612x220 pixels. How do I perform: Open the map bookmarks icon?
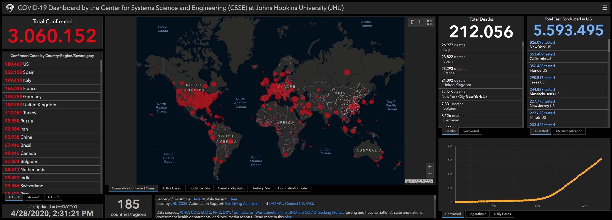413,22
